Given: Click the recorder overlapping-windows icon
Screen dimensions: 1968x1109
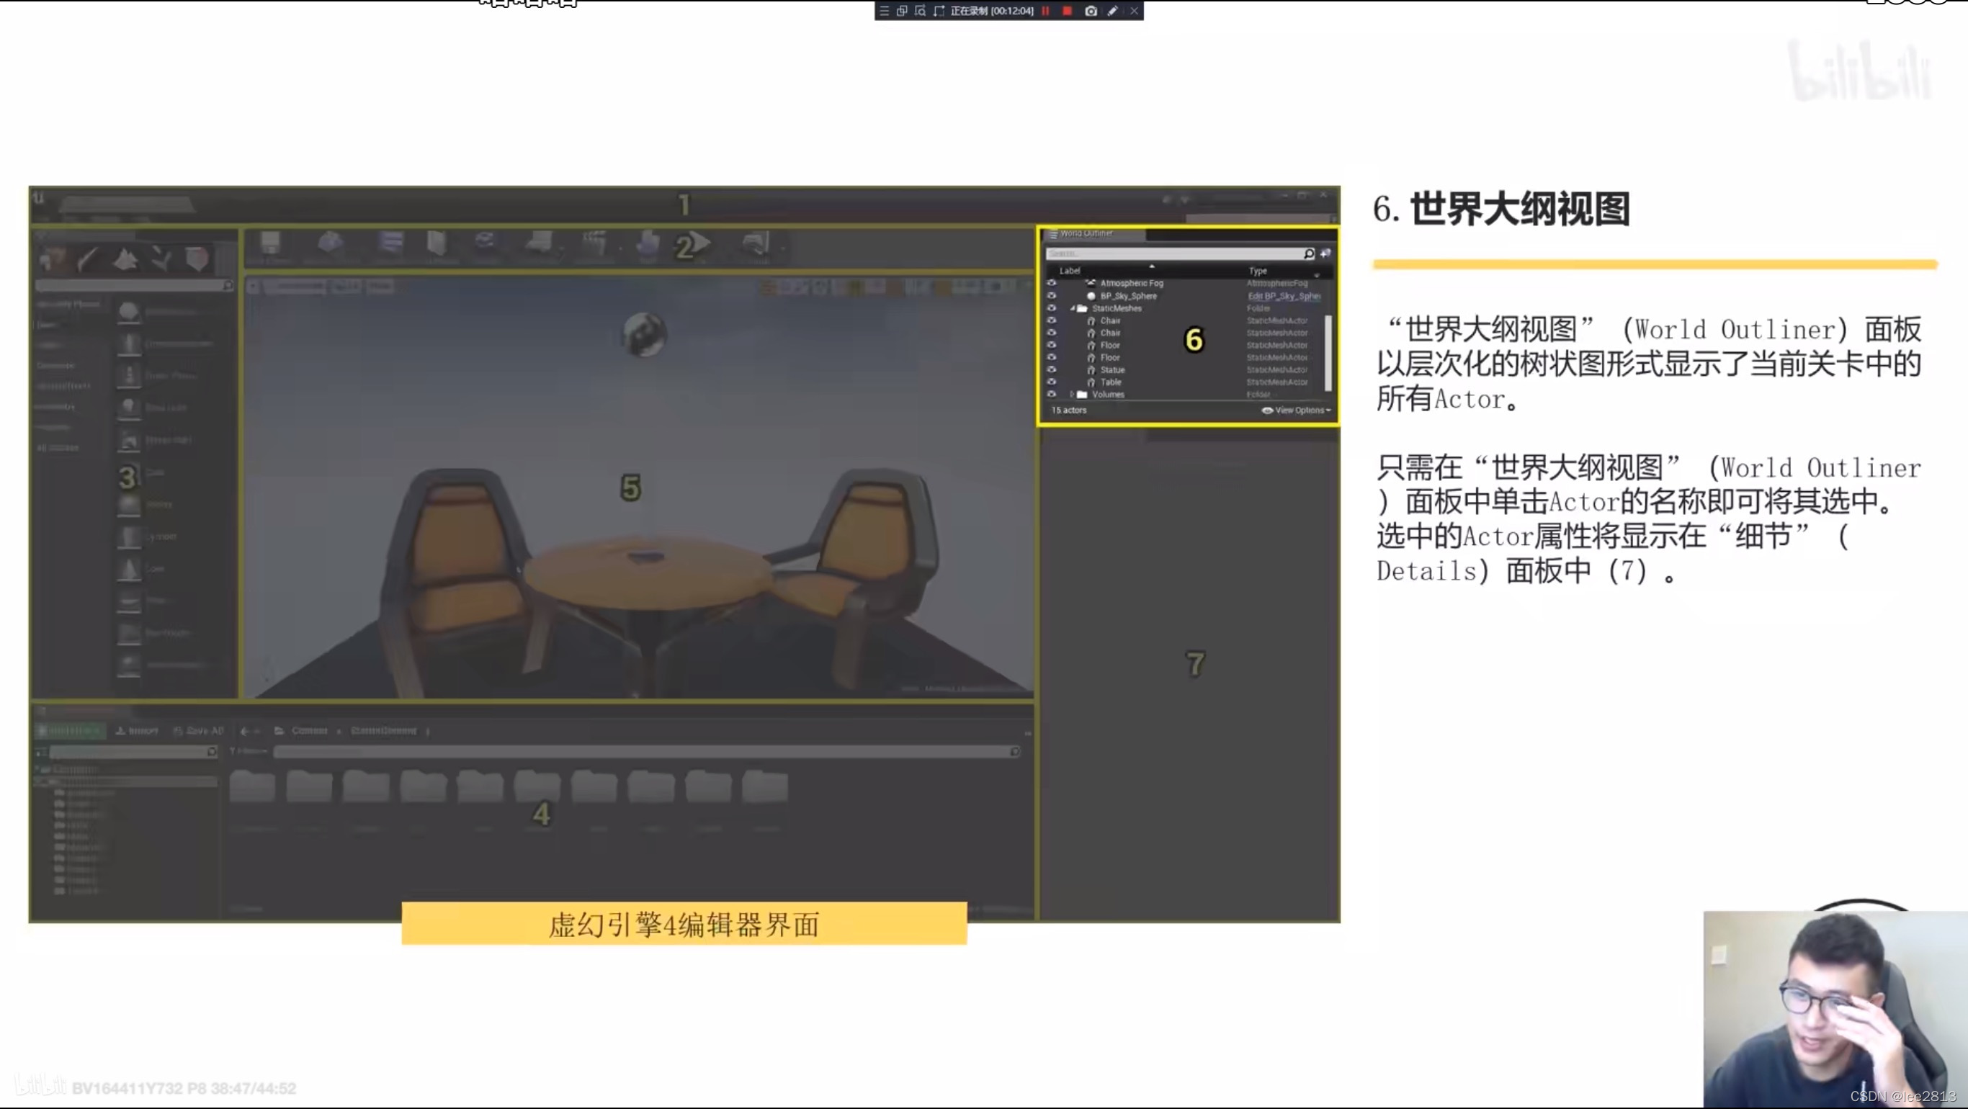Looking at the screenshot, I should (901, 11).
